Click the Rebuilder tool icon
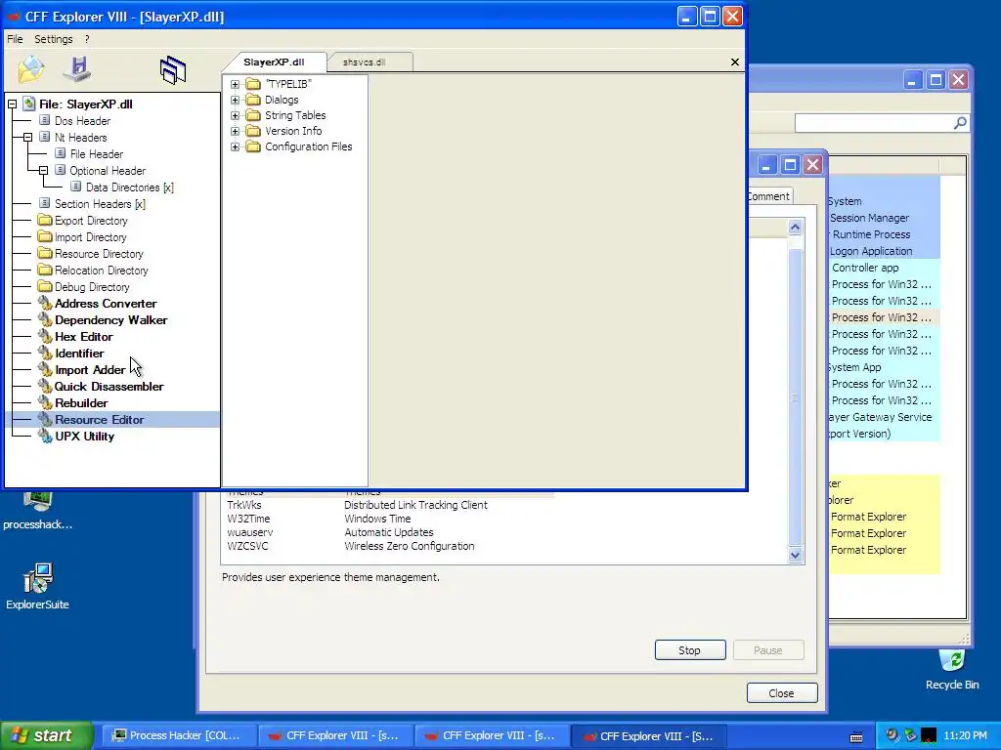 click(45, 402)
